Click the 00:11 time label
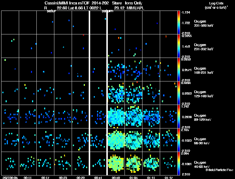Image resolution: width=235 pixels, height=179 pixels. [x=28, y=178]
